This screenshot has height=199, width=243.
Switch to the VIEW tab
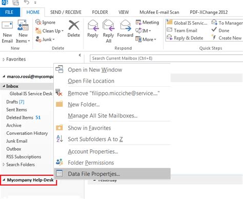click(124, 12)
